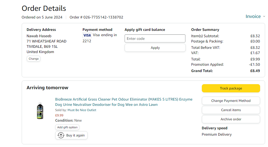Screen dimensions: 268x147
Task: Open the BioBreeze Artificial Grass Cleaner link
Action: pyautogui.click(x=124, y=102)
